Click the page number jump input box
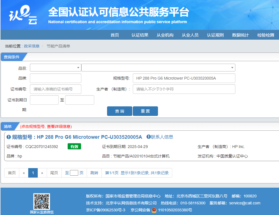This screenshot has height=215, width=279. point(74,173)
